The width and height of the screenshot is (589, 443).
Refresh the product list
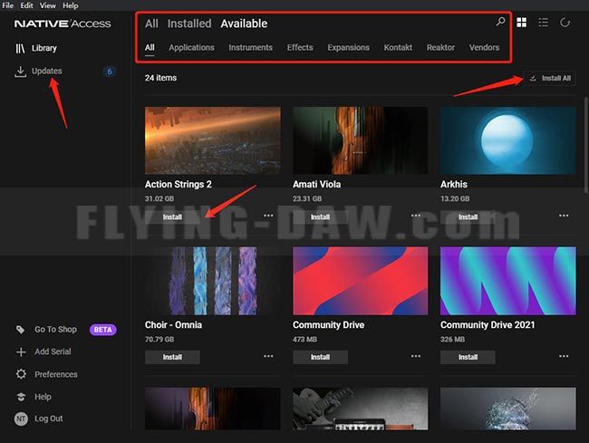click(565, 23)
